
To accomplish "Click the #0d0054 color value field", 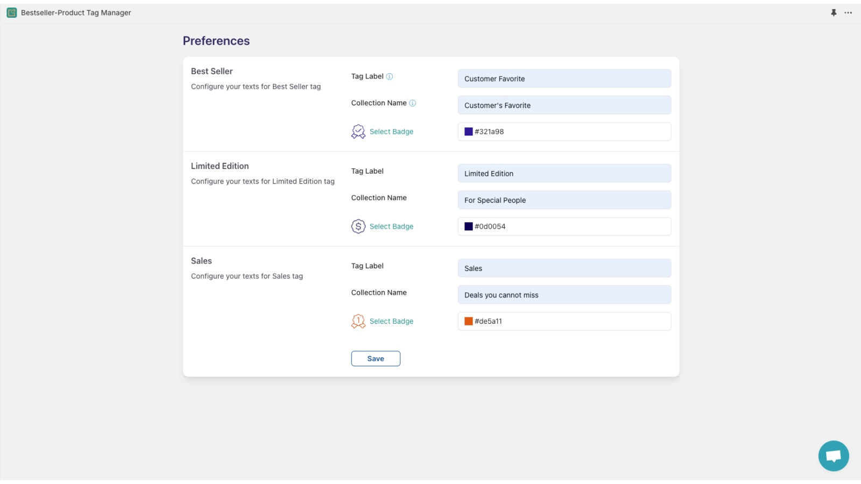I will (564, 226).
